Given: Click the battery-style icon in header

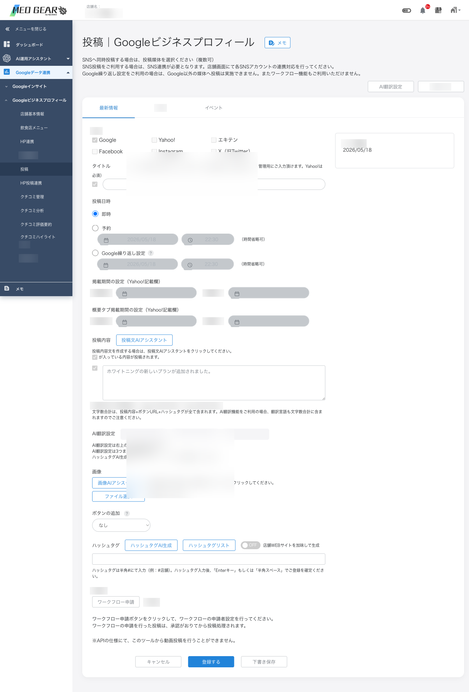Looking at the screenshot, I should coord(406,11).
